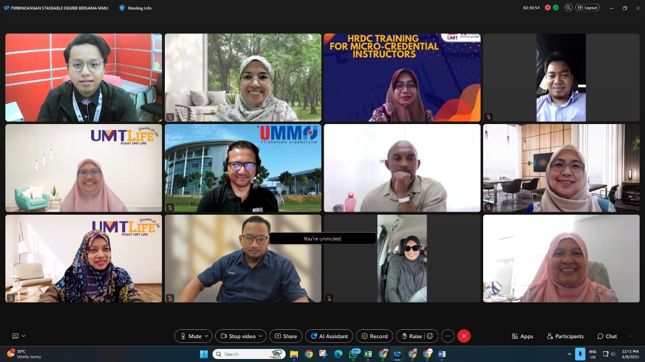Open the AI Assistant
Viewport: 645px width, 362px height.
tap(329, 336)
